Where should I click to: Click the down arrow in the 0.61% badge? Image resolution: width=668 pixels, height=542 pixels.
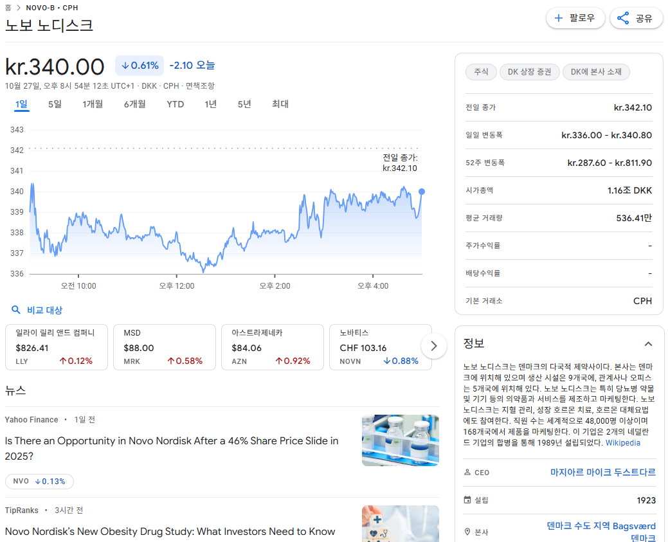[x=125, y=66]
